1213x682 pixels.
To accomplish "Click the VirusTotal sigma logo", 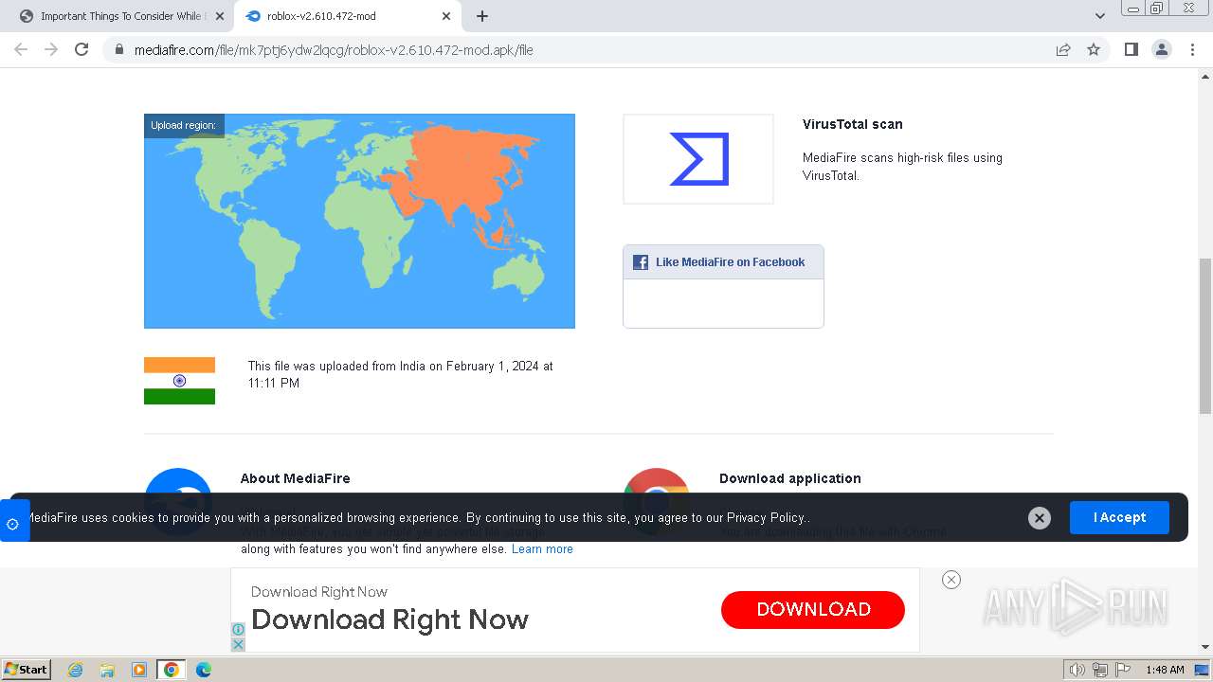I will tap(698, 159).
